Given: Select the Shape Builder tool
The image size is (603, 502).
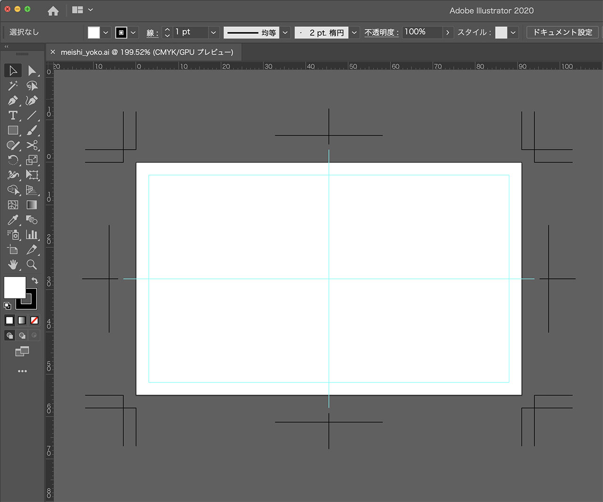Looking at the screenshot, I should tap(13, 190).
